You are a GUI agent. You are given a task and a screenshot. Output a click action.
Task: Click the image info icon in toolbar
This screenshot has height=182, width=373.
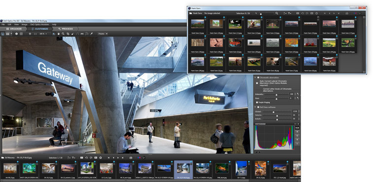coord(16,34)
